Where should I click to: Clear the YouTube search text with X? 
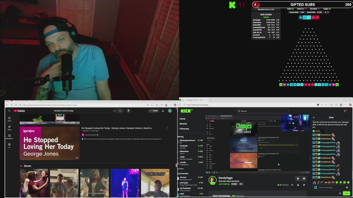[114, 111]
